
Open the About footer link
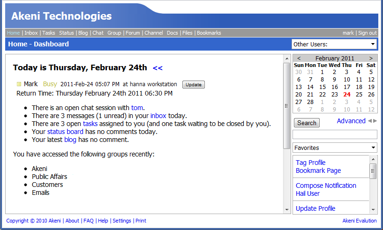tap(72, 221)
